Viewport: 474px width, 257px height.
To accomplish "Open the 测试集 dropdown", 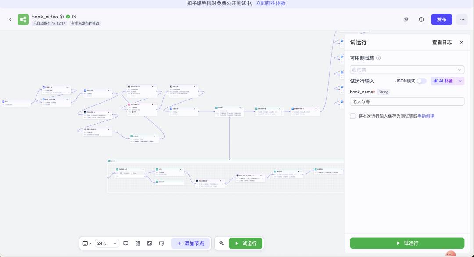I will [x=406, y=69].
